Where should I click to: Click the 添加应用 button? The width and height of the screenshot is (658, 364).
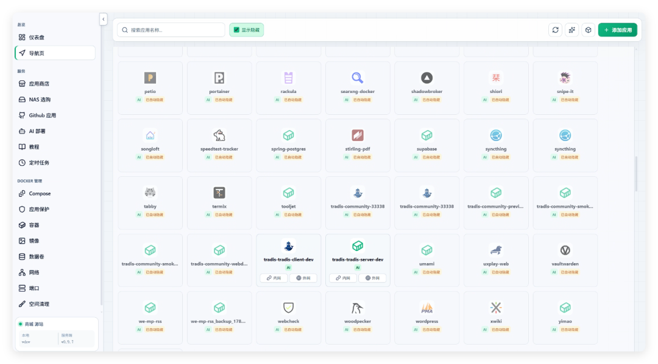pos(618,30)
